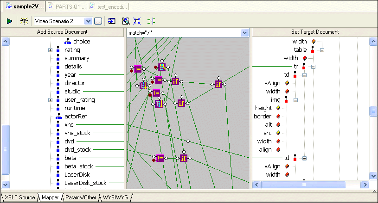The image size is (378, 203).
Task: Open the Video Scenario 2 dropdown
Action: (x=89, y=21)
